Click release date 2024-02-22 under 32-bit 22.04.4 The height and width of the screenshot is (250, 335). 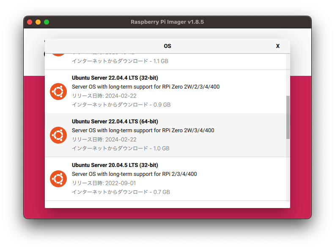coord(104,96)
